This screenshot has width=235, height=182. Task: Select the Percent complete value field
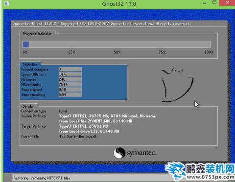[x=70, y=69]
